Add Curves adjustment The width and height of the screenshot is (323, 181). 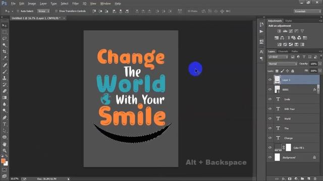pos(291,31)
